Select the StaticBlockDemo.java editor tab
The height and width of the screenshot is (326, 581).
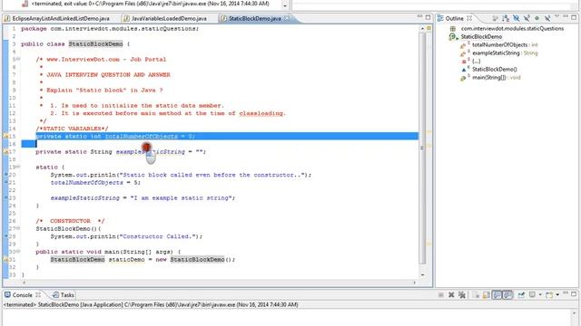click(254, 18)
